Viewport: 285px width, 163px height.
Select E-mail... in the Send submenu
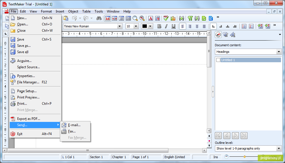[x=75, y=125]
